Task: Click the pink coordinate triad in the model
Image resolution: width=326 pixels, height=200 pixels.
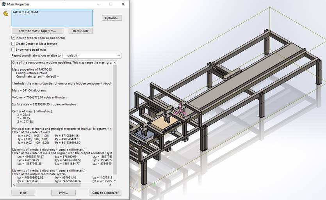Action: tap(182, 110)
